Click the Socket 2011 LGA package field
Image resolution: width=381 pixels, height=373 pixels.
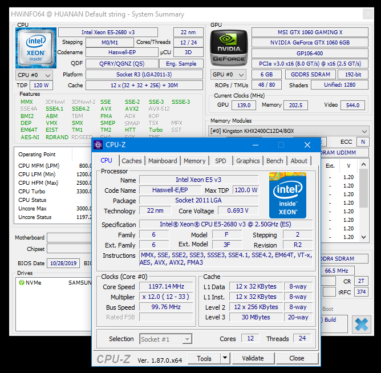tap(198, 200)
